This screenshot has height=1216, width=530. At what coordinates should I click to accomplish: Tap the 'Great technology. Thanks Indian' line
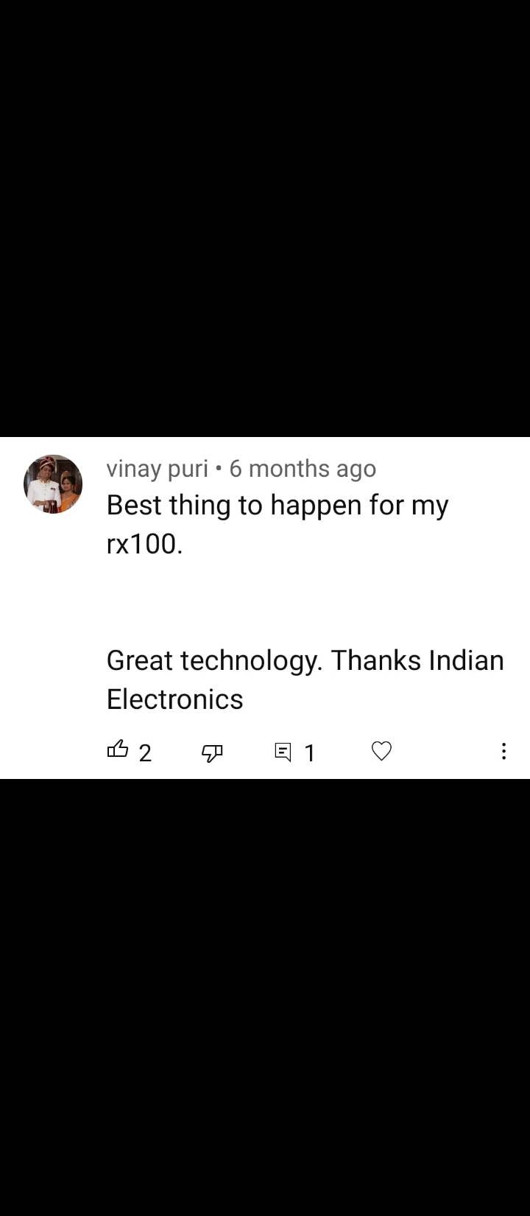(305, 661)
